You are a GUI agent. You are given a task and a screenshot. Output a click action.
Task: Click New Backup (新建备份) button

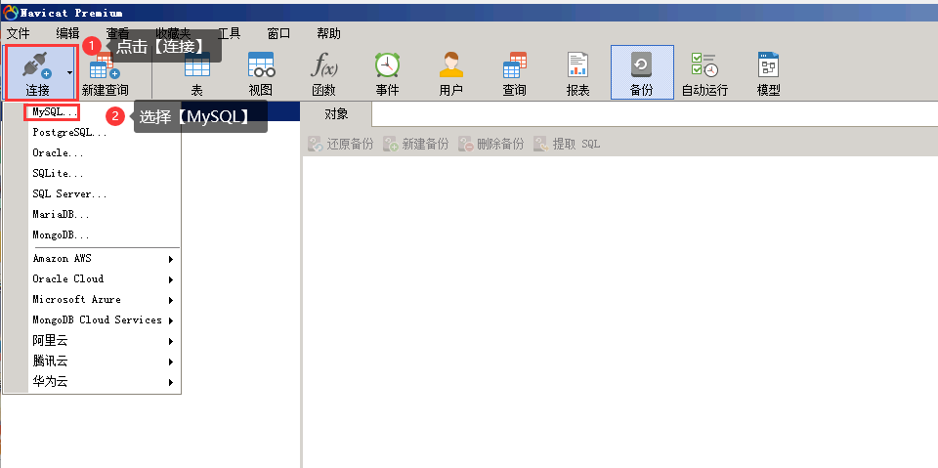coord(416,144)
